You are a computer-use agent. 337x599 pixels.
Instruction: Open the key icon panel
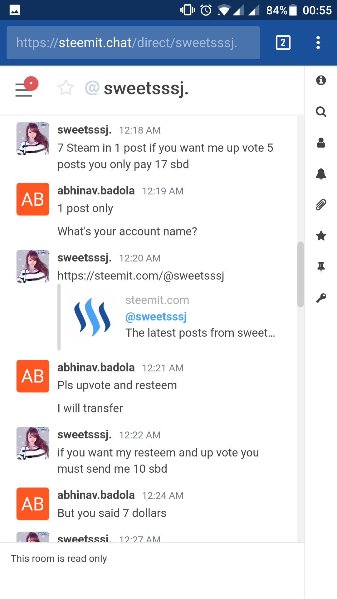tap(321, 298)
